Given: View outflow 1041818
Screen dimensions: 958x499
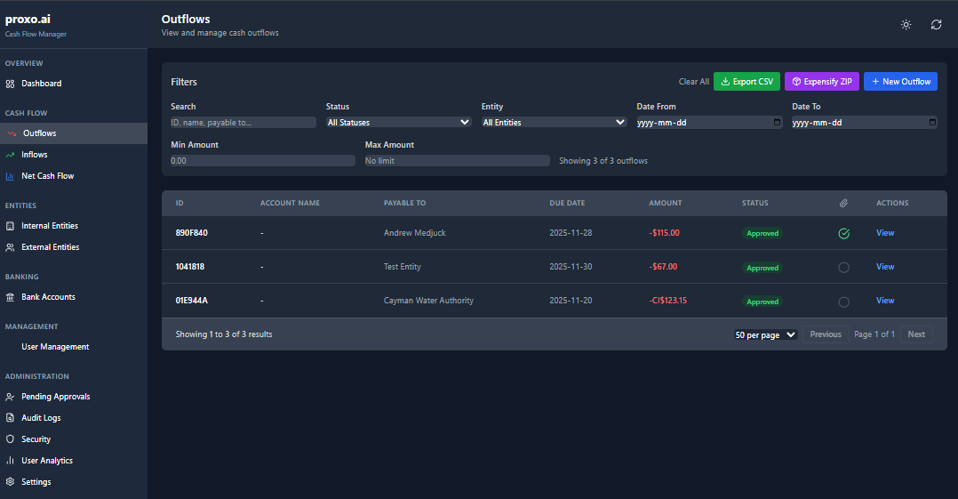Looking at the screenshot, I should [885, 267].
